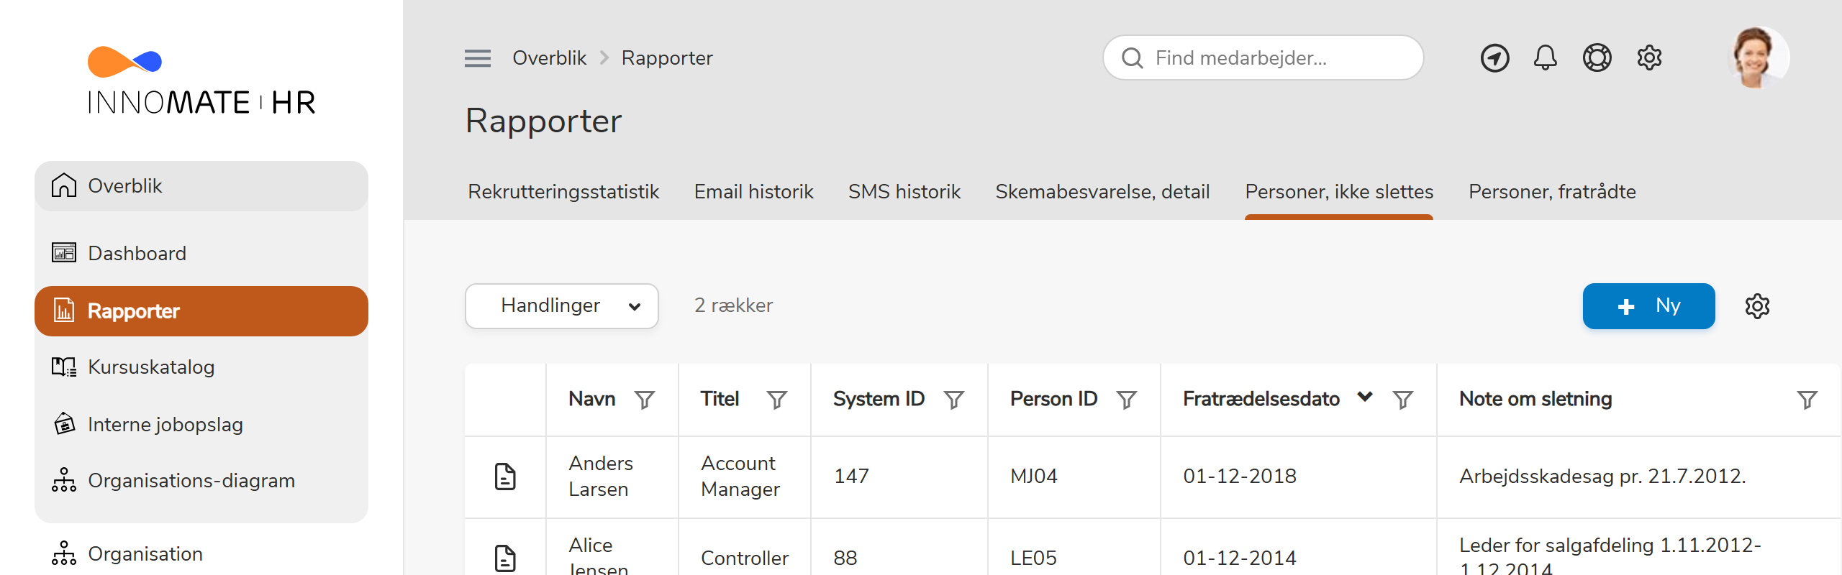Screen dimensions: 1842x575
Task: Open table column settings gear
Action: tap(1757, 306)
